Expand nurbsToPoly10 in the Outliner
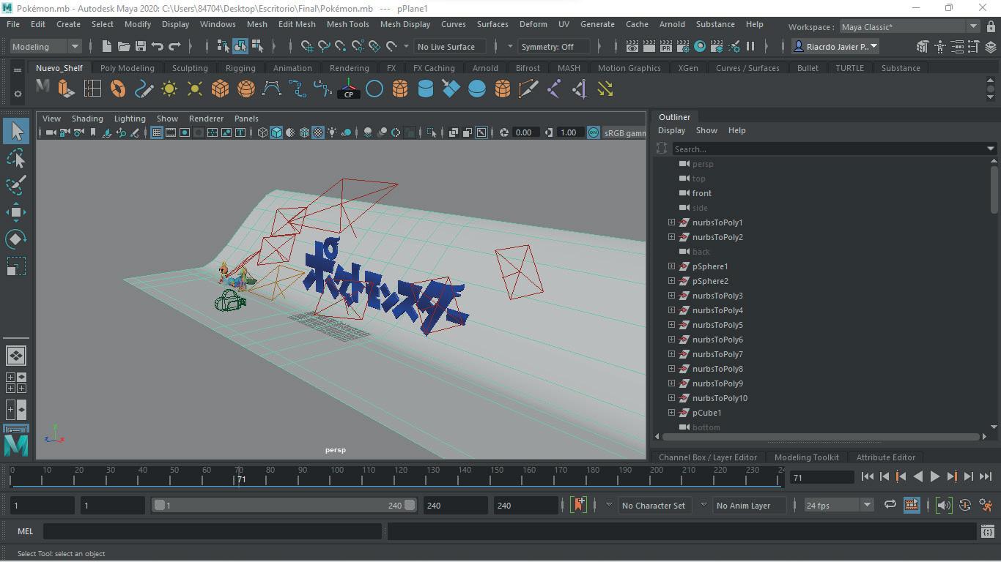1001x562 pixels. pos(671,398)
